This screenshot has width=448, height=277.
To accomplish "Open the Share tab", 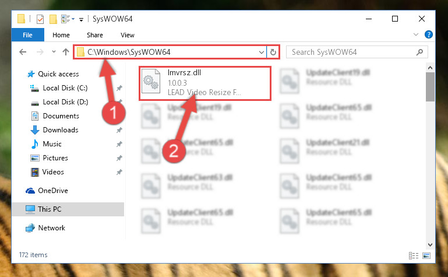I will click(x=95, y=35).
